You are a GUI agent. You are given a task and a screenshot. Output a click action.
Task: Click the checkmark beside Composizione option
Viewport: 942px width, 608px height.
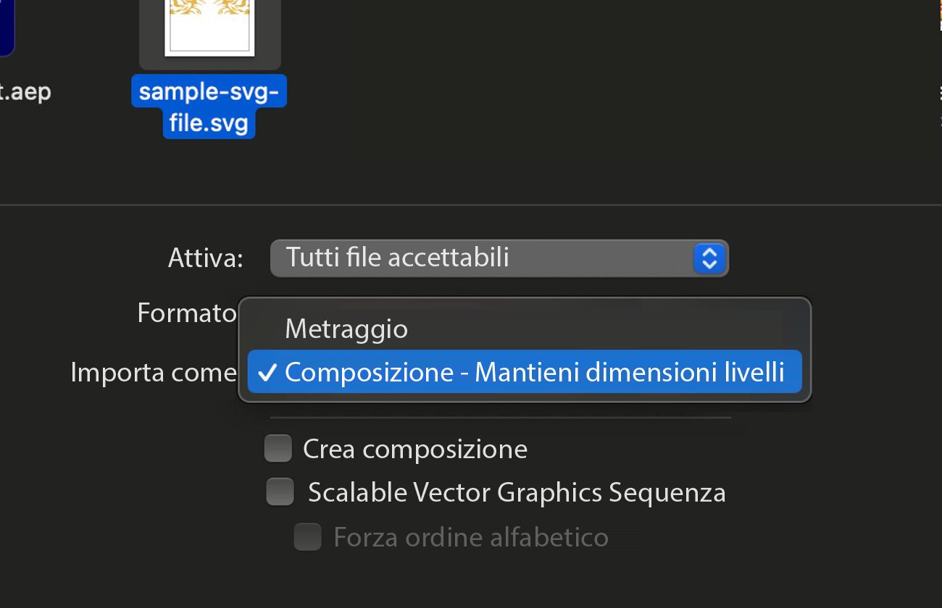[267, 371]
